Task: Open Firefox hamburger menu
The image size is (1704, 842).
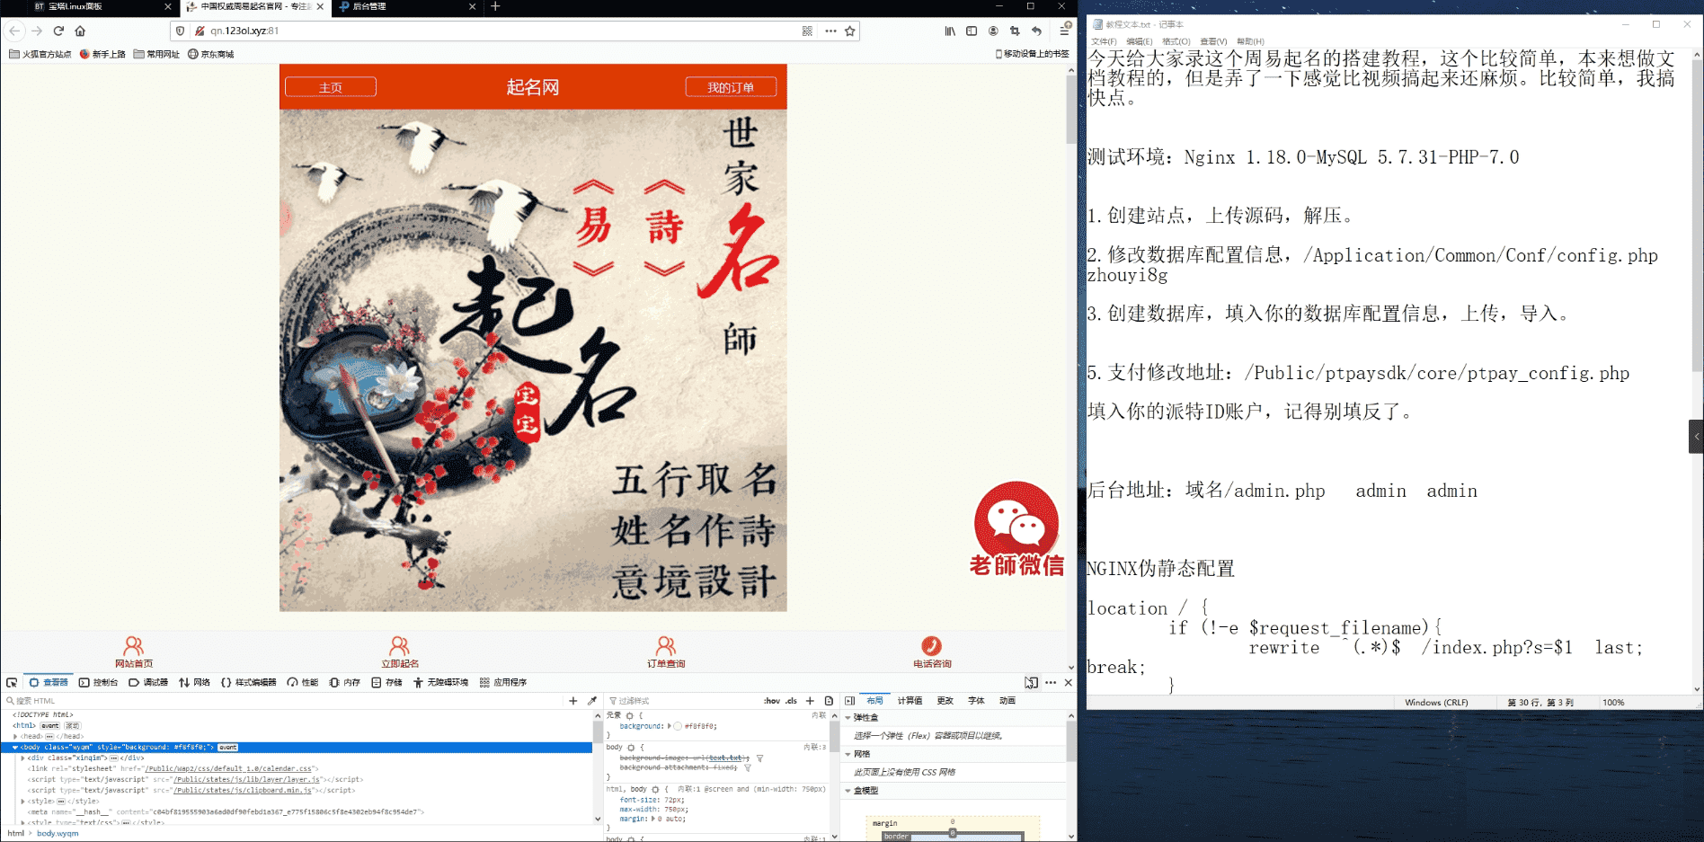Action: coord(1065,31)
